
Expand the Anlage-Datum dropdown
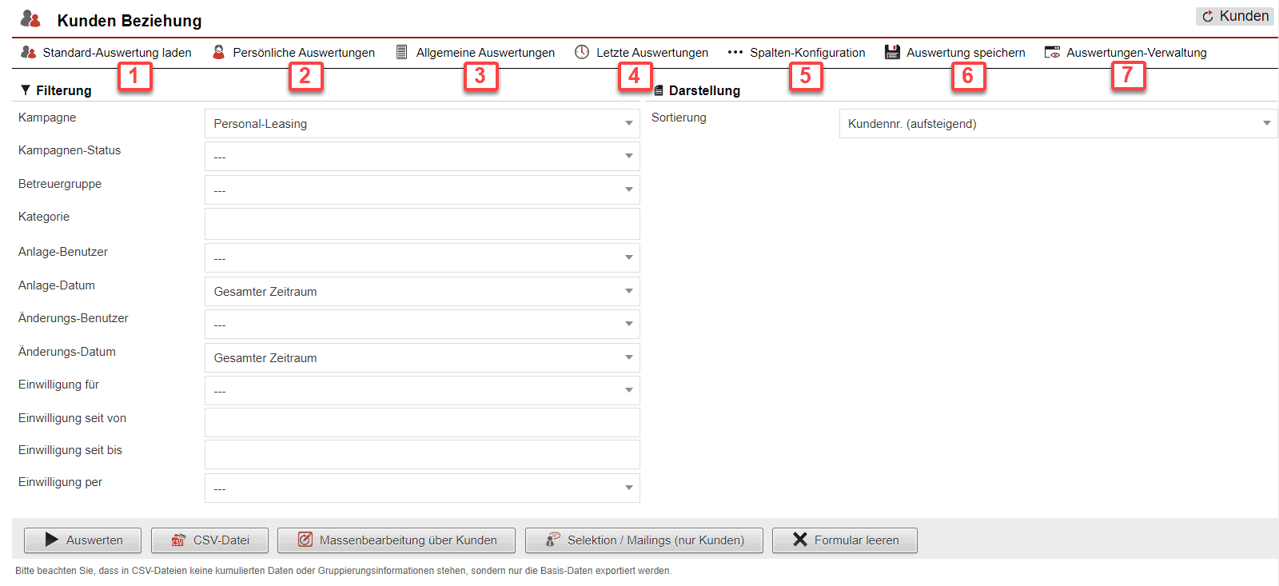click(422, 292)
